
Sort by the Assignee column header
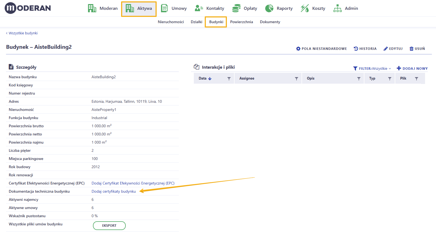(x=247, y=78)
